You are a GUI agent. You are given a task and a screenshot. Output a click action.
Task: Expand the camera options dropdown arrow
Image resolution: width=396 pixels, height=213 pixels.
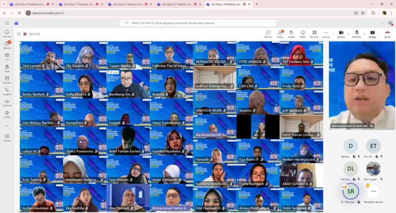point(348,34)
